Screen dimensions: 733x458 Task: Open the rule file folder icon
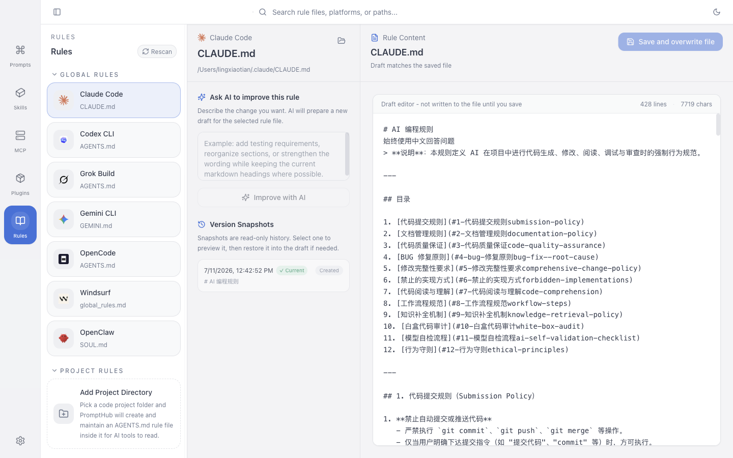342,41
